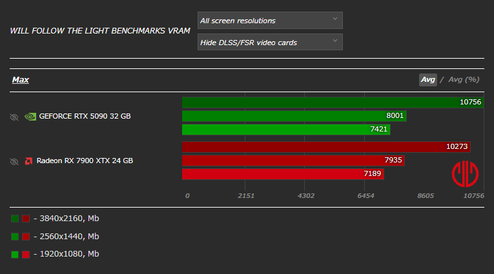Screen dimensions: 494x274
Task: Click the Radeon RX 7900 XTX 24 GB label
Action: click(85, 161)
